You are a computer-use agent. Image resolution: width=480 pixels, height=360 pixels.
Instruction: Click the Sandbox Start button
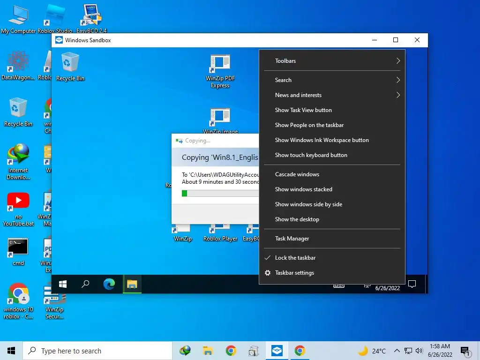(x=63, y=284)
